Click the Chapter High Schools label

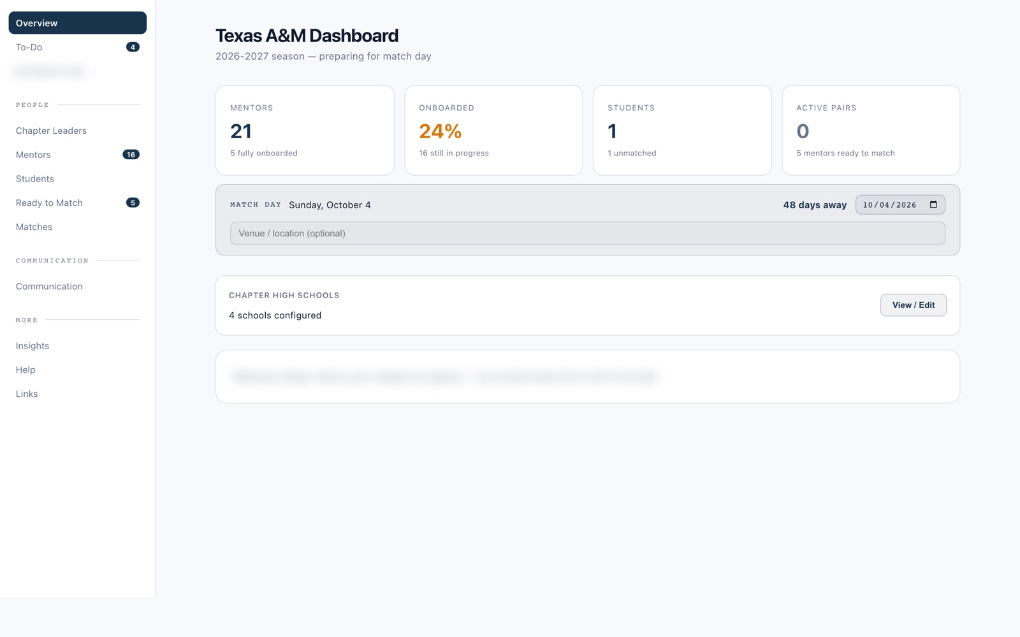284,296
